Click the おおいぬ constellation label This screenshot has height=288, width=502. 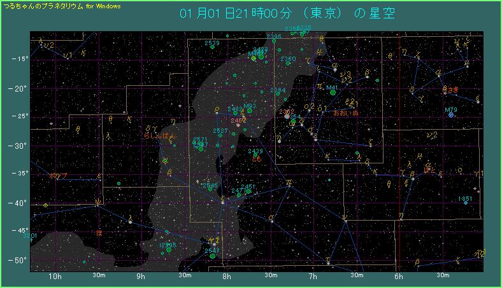click(346, 113)
